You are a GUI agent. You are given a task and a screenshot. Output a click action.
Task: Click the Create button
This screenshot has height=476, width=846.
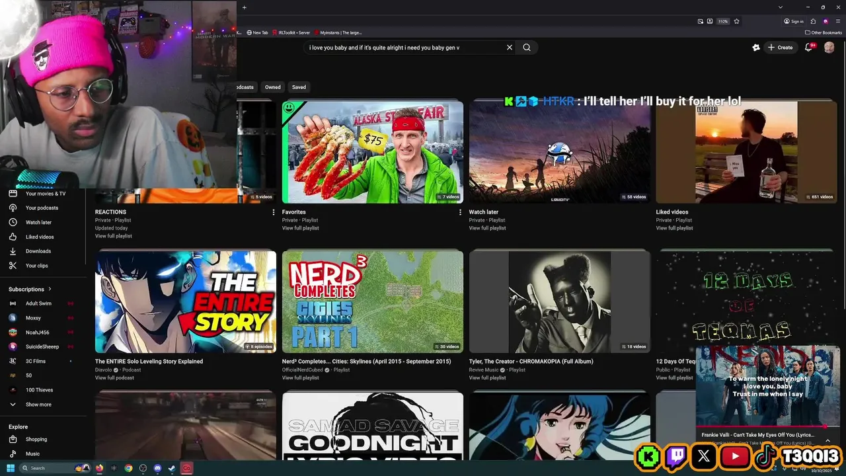781,48
